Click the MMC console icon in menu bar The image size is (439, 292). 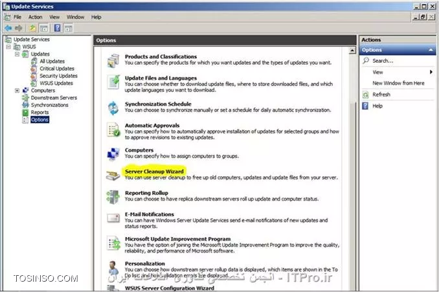pyautogui.click(x=7, y=17)
